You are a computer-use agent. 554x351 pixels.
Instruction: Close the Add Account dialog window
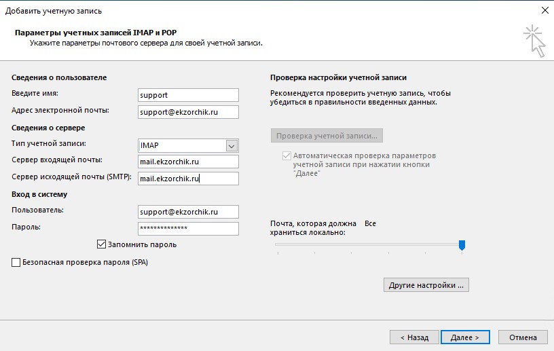pos(544,10)
